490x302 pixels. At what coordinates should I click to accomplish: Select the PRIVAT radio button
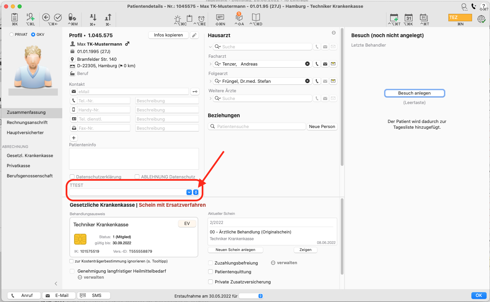12,34
